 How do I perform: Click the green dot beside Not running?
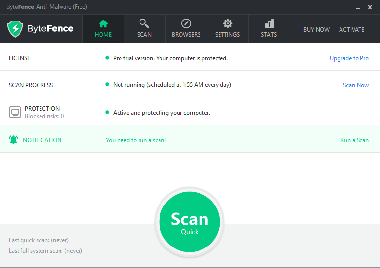point(107,84)
